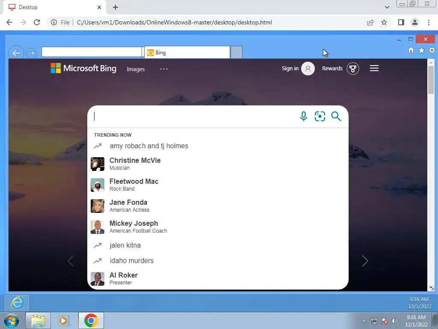Screen dimensions: 438x329
Task: Open Chrome three-dot menu
Action: (x=429, y=22)
